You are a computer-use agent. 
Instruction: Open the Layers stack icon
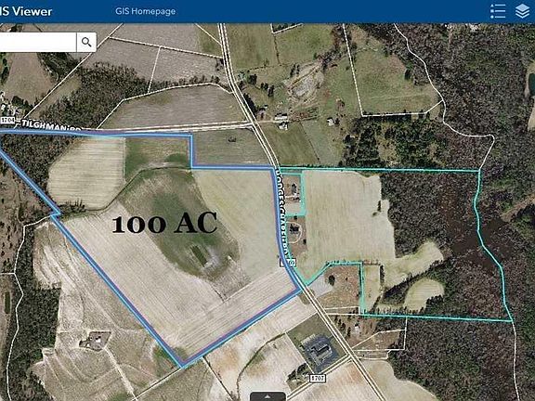(x=522, y=11)
